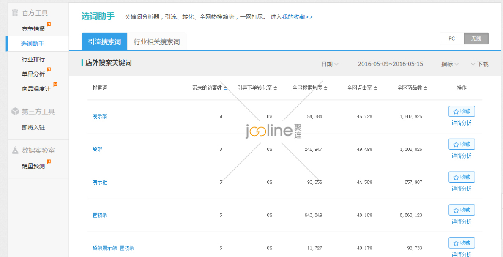Viewport: 503px width, 257px height.
Task: Click the 官方工具 section icon
Action: click(14, 13)
